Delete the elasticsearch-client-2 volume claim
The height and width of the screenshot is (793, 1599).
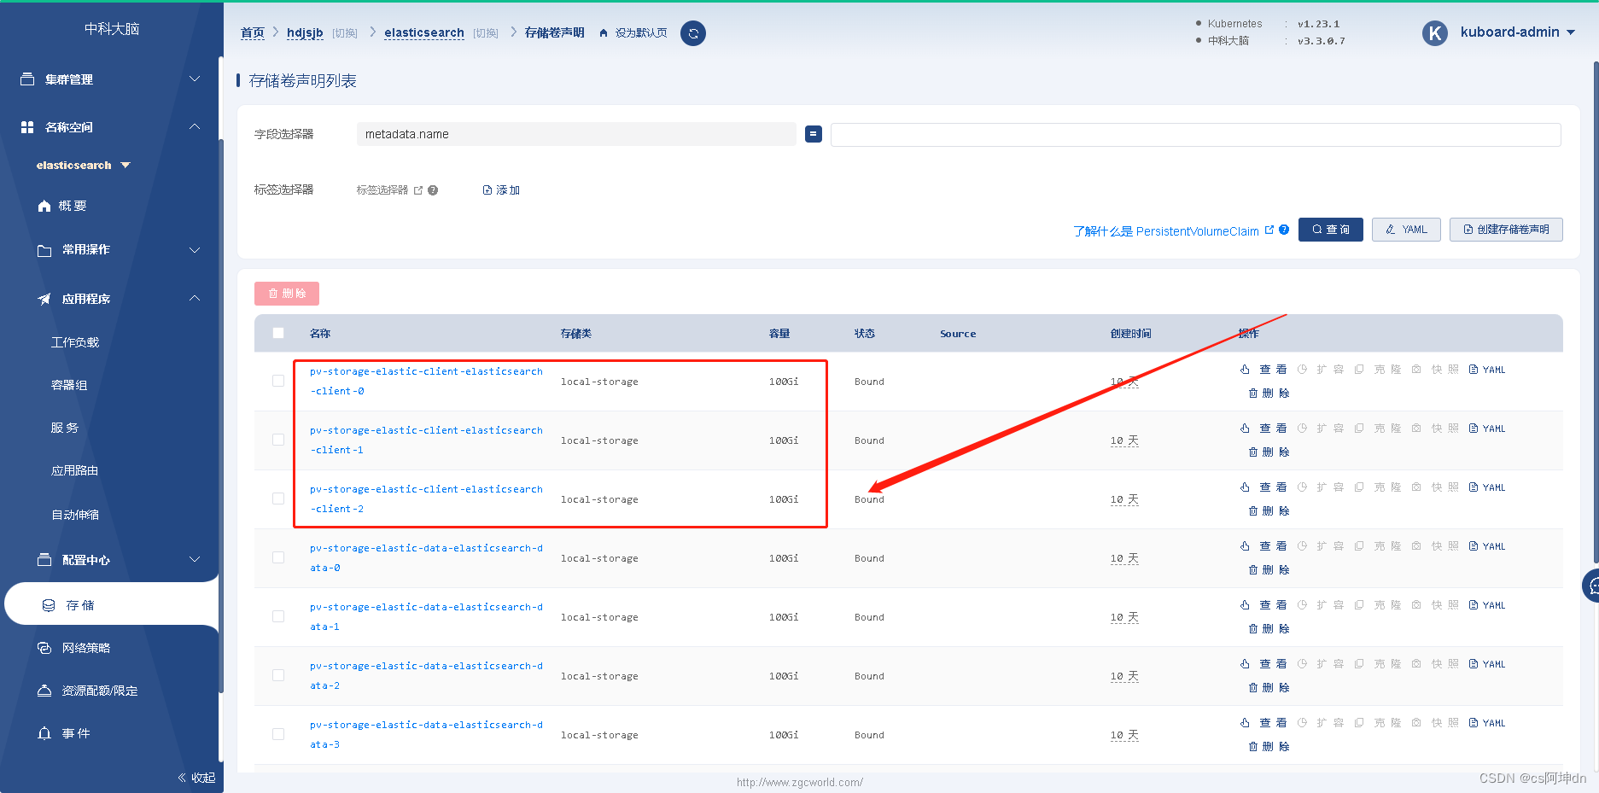point(1269,511)
